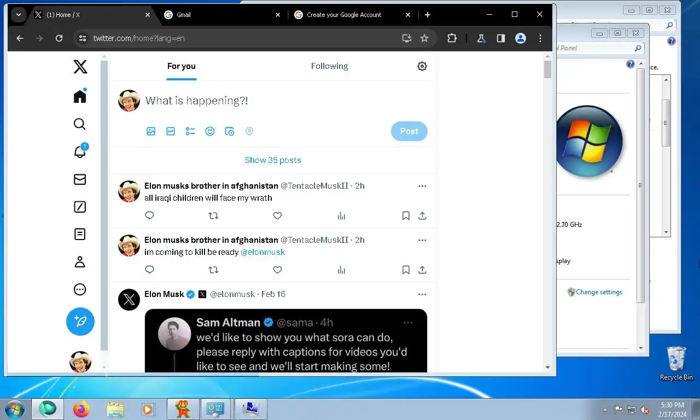Viewport: 700px width, 420px height.
Task: Open the X logo home link
Action: click(x=80, y=67)
